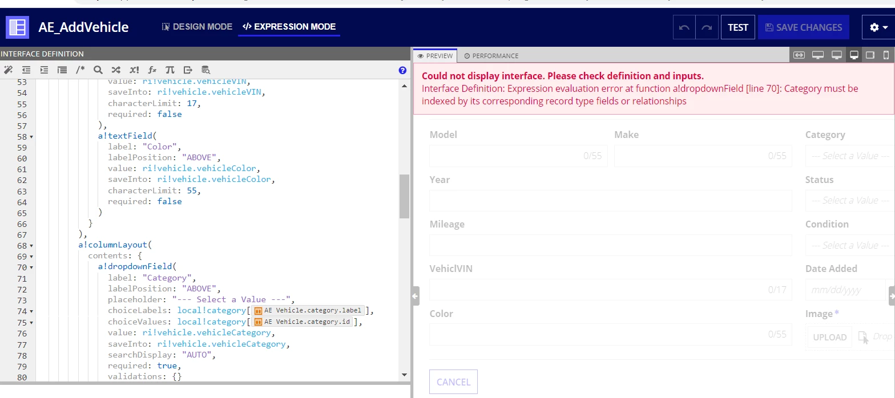
Task: Click the redo arrow button
Action: pyautogui.click(x=707, y=27)
